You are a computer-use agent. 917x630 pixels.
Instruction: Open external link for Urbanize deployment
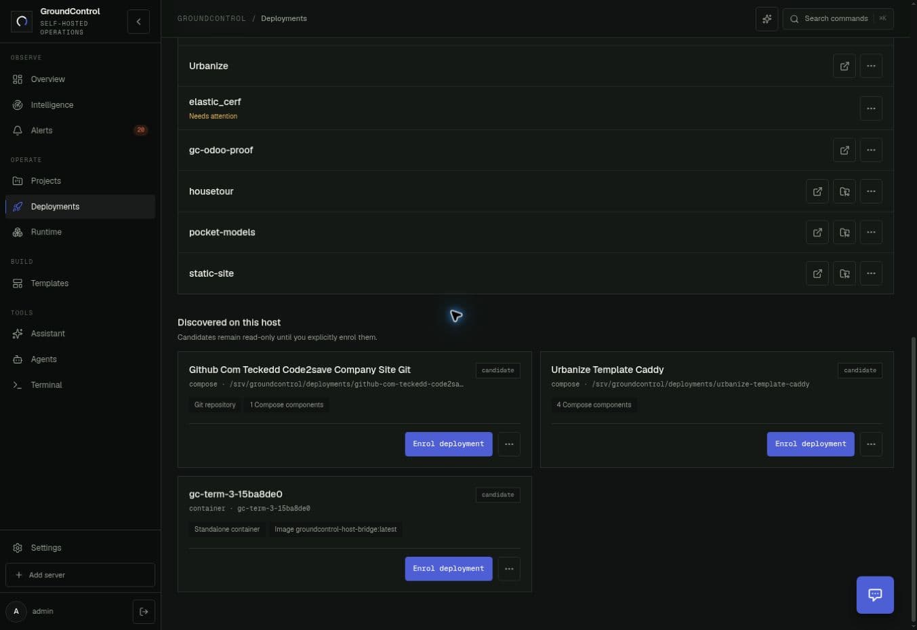click(x=844, y=66)
